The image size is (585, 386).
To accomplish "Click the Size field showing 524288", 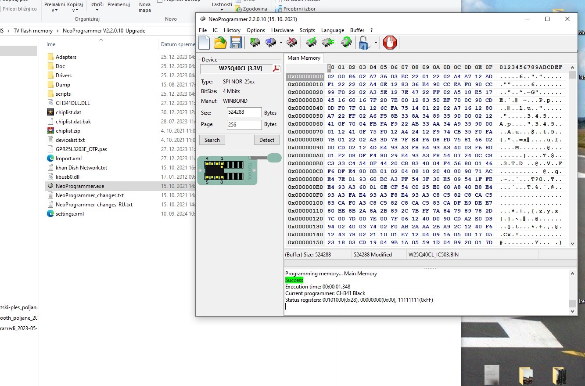I will pos(244,112).
